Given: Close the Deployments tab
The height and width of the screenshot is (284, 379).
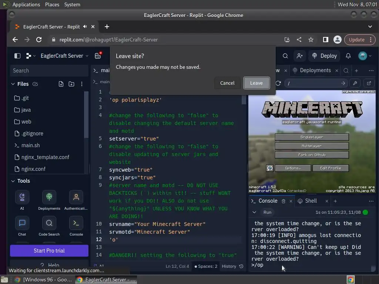Looking at the screenshot, I should 337,71.
